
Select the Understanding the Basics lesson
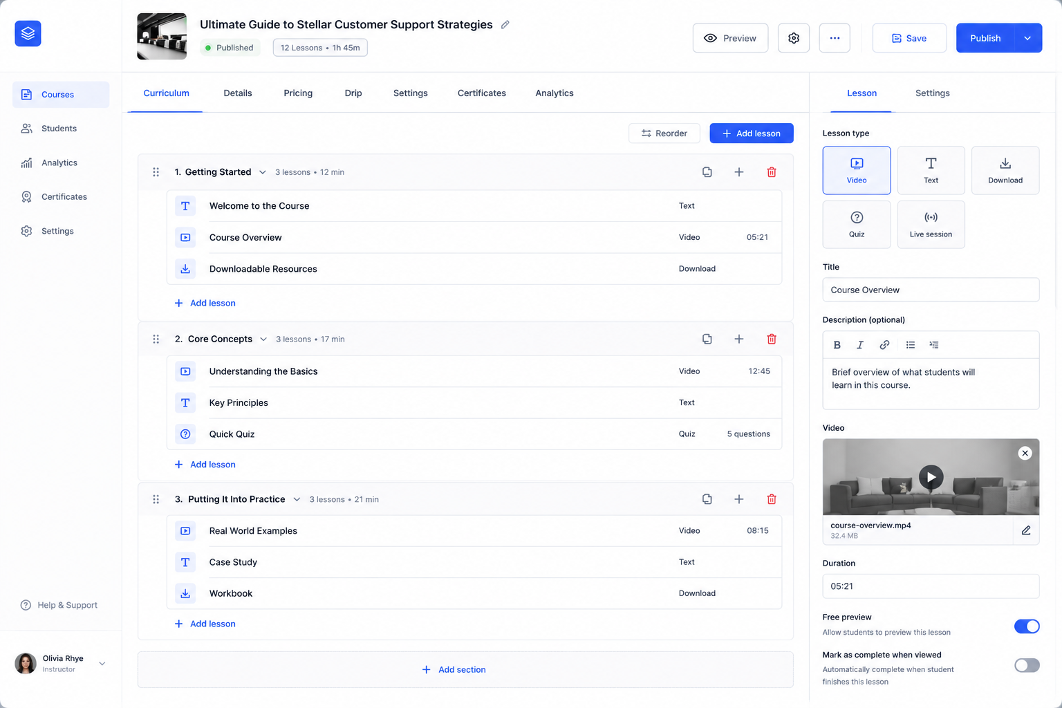point(474,371)
